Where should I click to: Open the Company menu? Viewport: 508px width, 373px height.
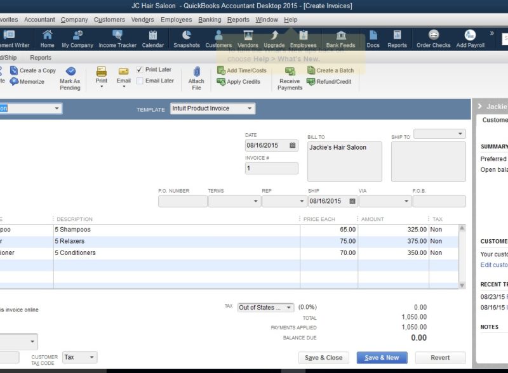tap(74, 20)
